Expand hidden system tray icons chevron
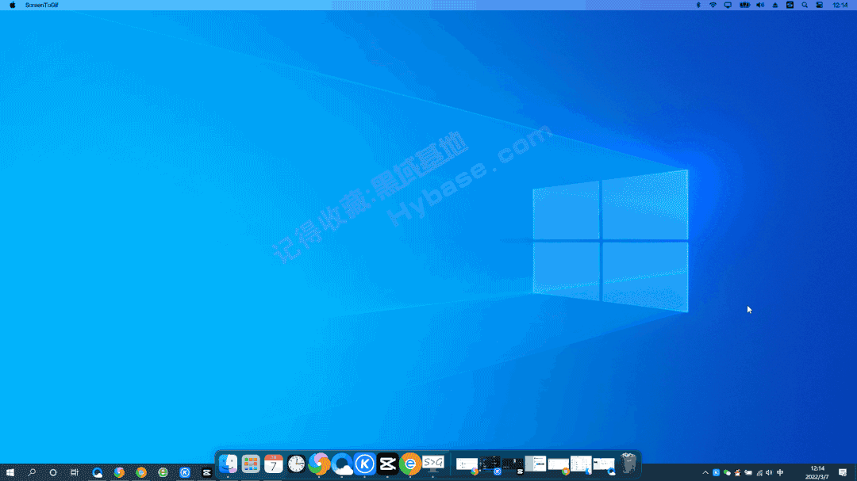Image resolution: width=857 pixels, height=481 pixels. [x=705, y=473]
